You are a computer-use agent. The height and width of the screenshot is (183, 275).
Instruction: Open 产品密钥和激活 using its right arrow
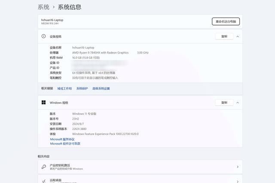238,167
